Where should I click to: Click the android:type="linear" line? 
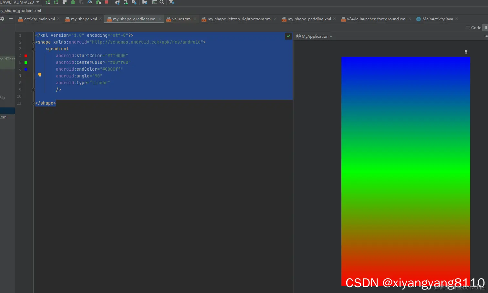click(83, 83)
